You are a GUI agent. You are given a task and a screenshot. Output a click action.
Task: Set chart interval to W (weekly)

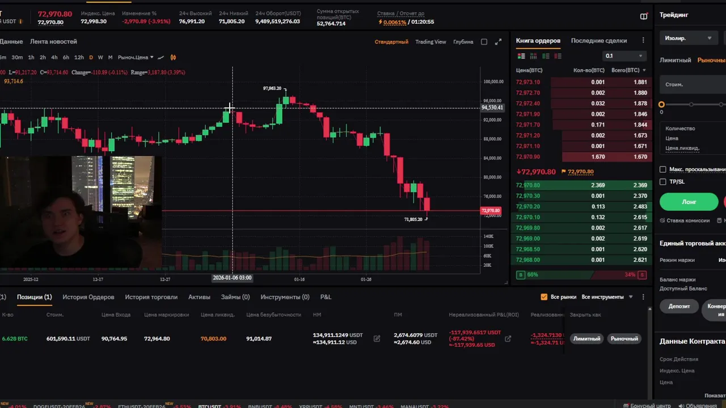[x=100, y=57]
